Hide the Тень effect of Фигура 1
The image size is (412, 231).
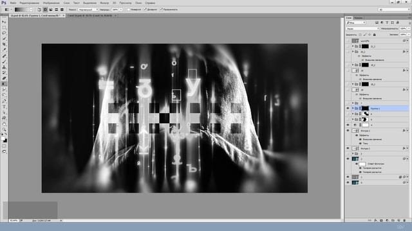360,143
